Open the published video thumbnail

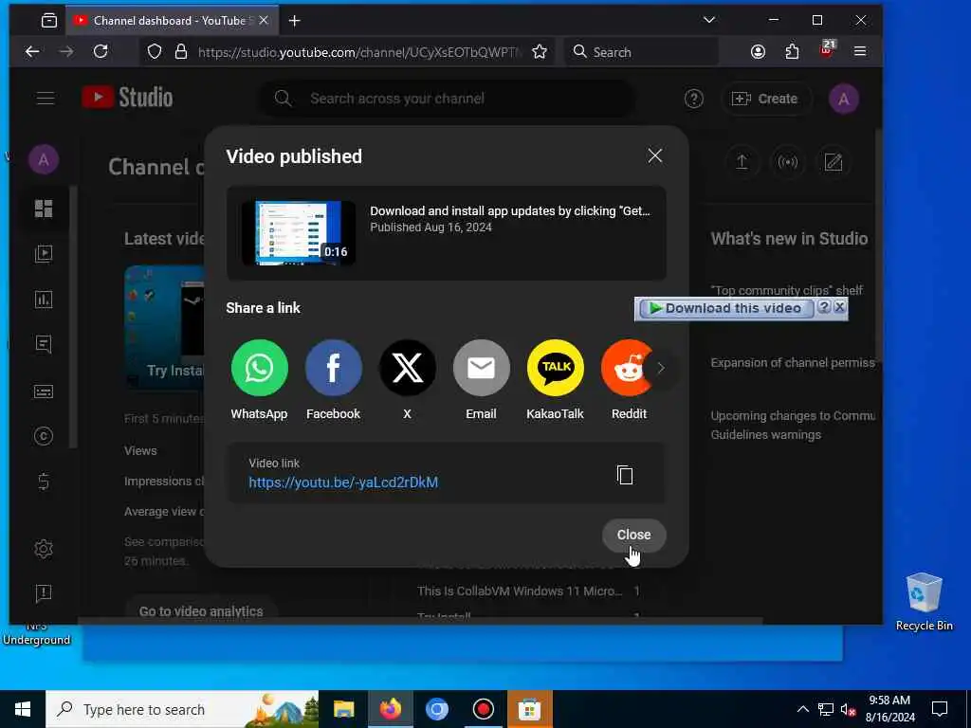click(299, 233)
